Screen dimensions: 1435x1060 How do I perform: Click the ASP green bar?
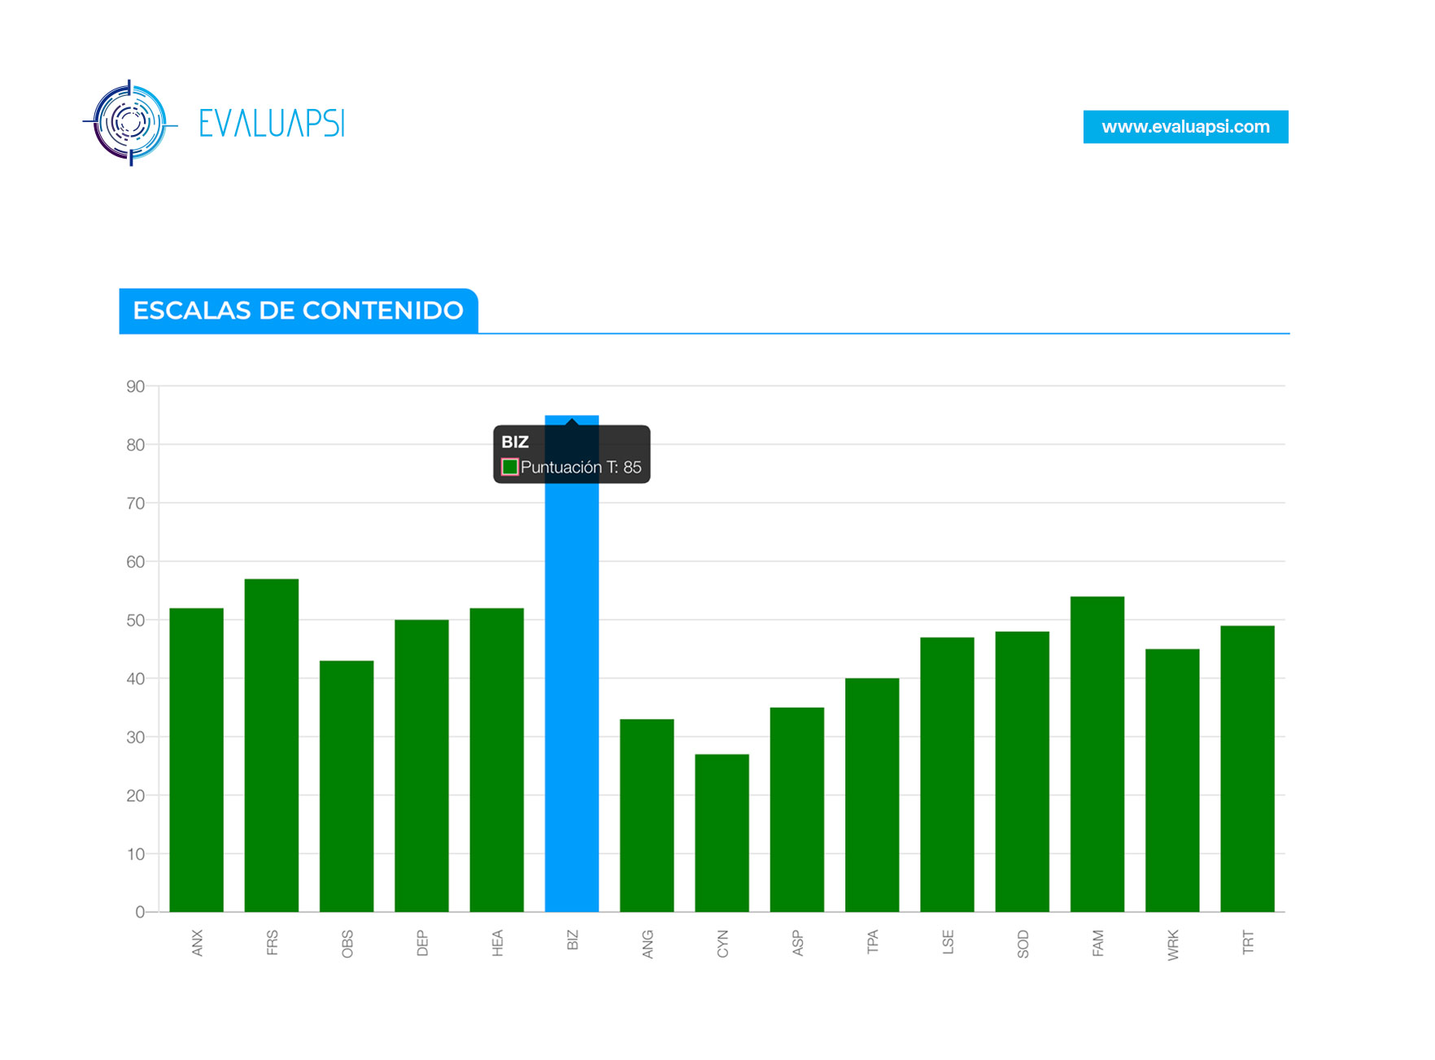pos(797,809)
